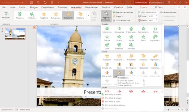This screenshot has height=112, width=189.
Task: Choose the Scuro emphasis effect
Action: [119, 66]
